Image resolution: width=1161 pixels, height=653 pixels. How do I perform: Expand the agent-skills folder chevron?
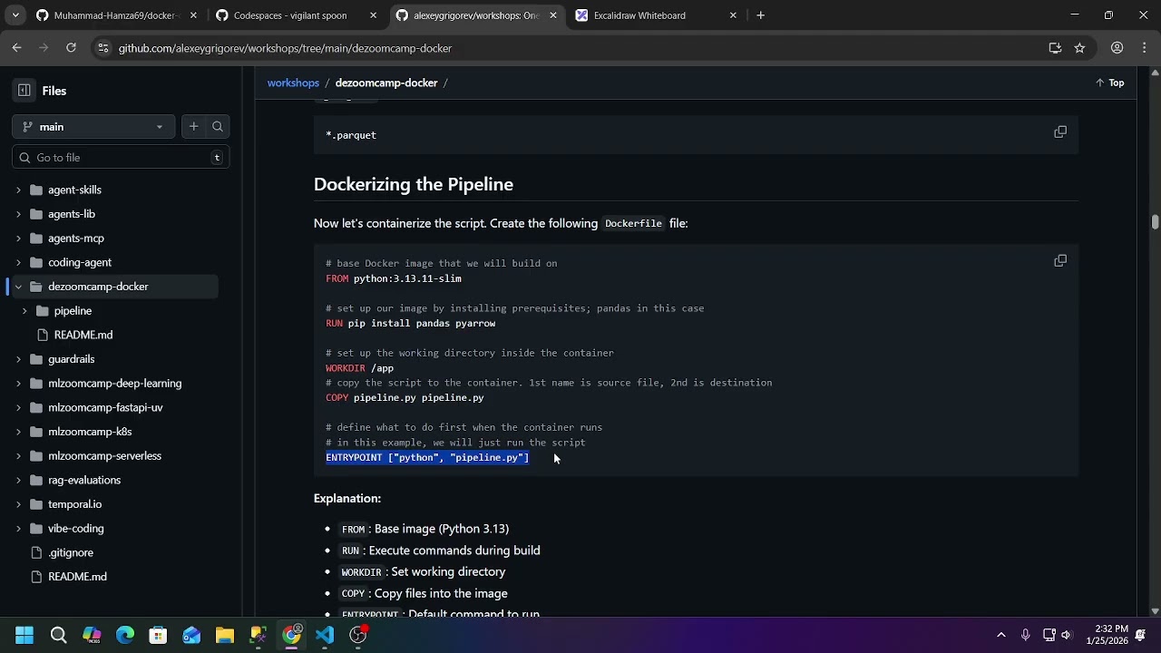pos(18,190)
